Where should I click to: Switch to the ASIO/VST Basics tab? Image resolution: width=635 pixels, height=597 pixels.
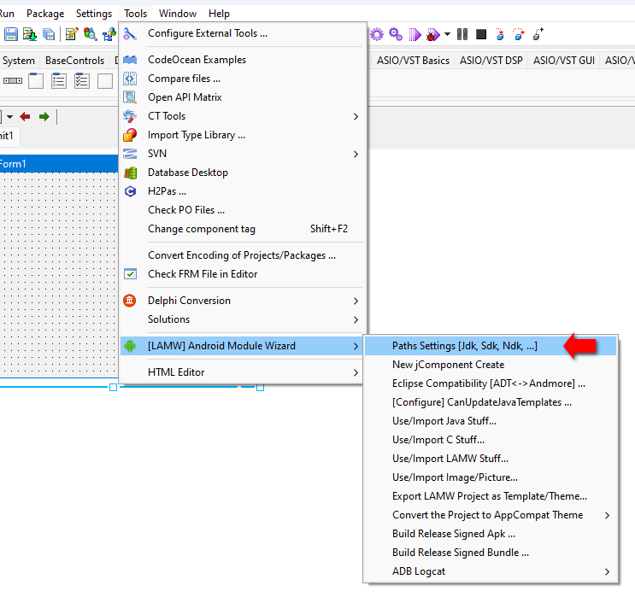click(x=413, y=61)
